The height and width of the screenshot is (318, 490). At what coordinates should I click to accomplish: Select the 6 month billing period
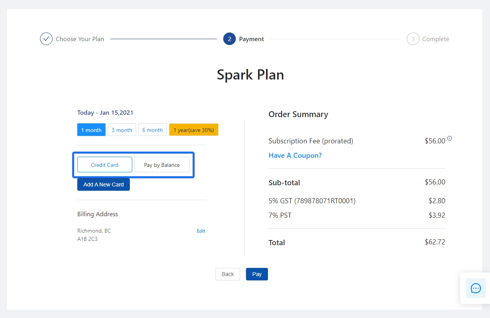(152, 130)
